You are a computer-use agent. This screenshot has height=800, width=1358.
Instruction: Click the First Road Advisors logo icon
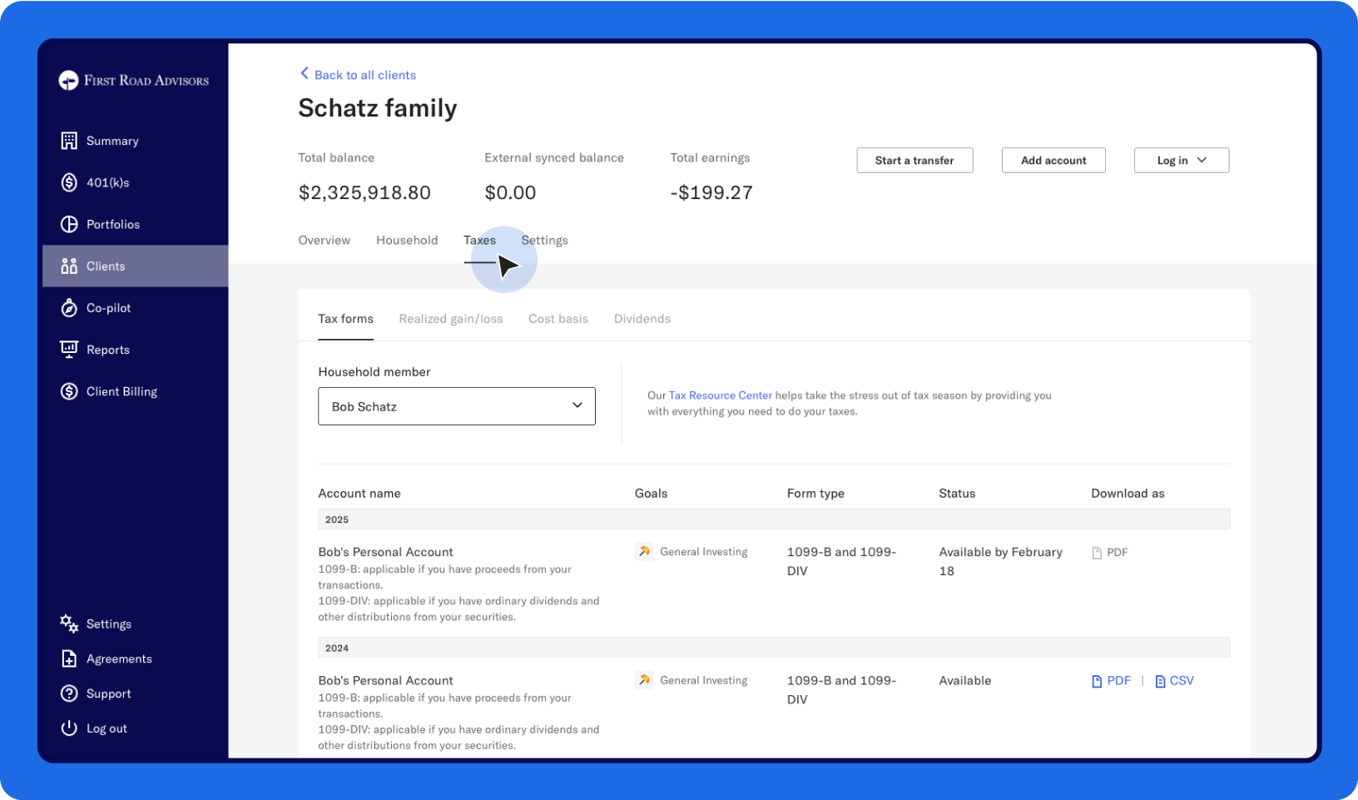(68, 81)
